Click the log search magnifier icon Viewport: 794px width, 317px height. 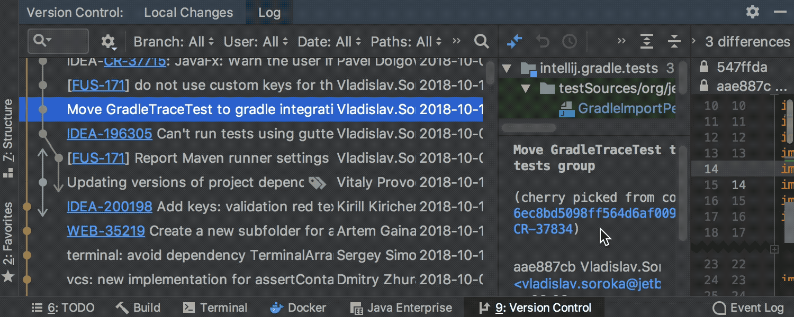[x=481, y=41]
